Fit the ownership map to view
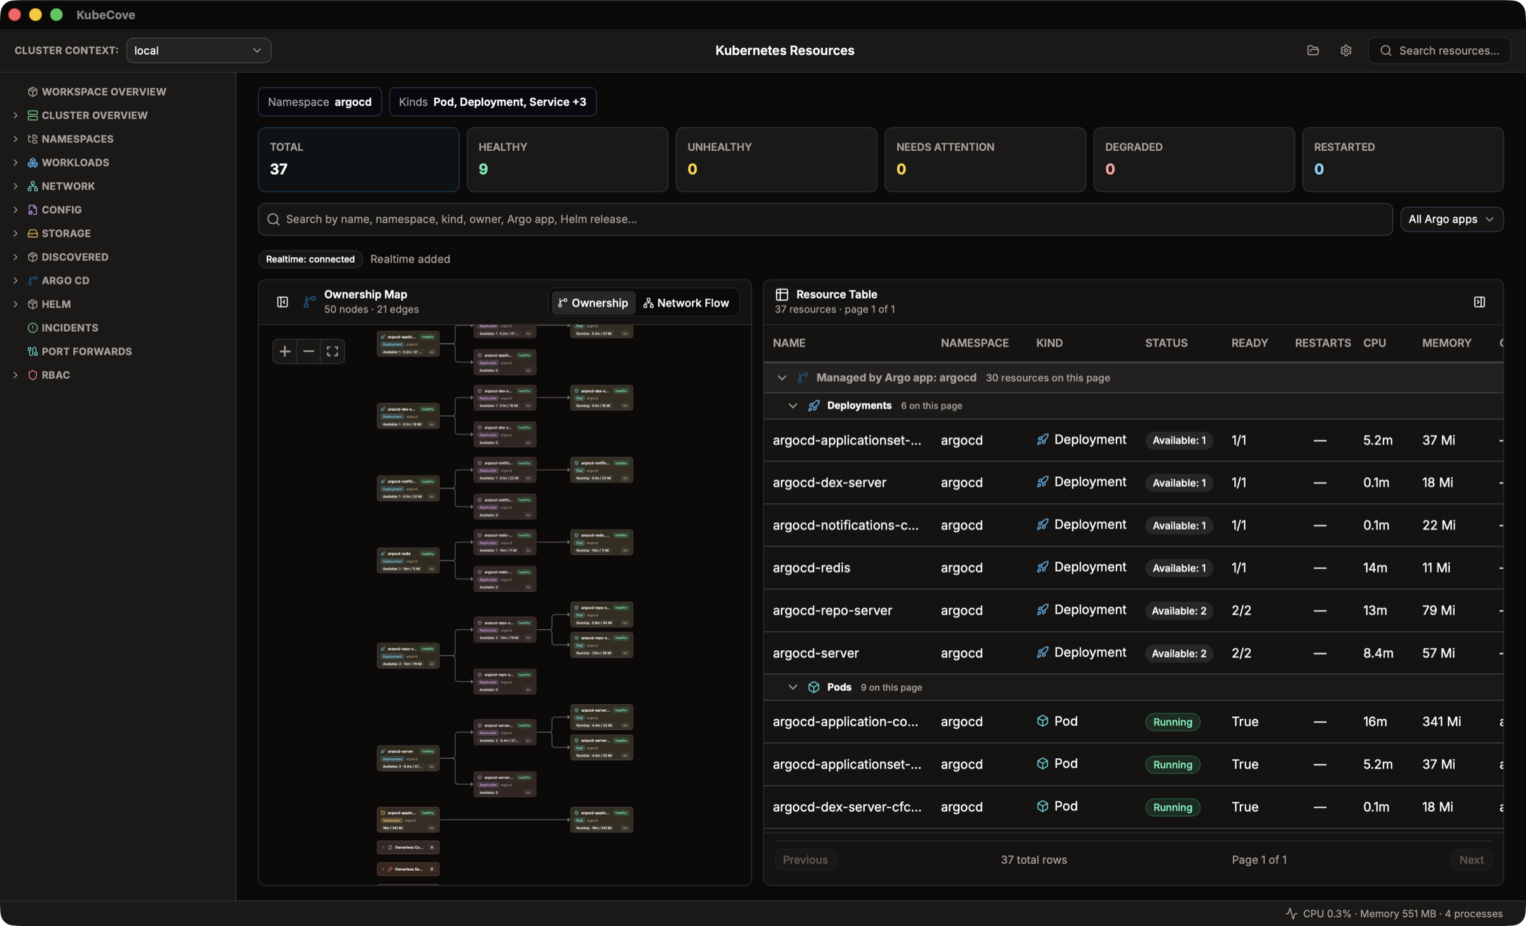 coord(333,351)
